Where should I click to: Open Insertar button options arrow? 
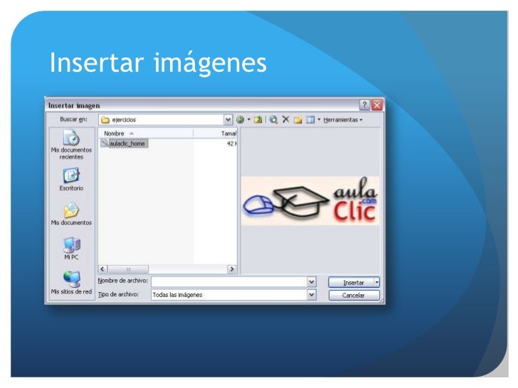(x=377, y=282)
